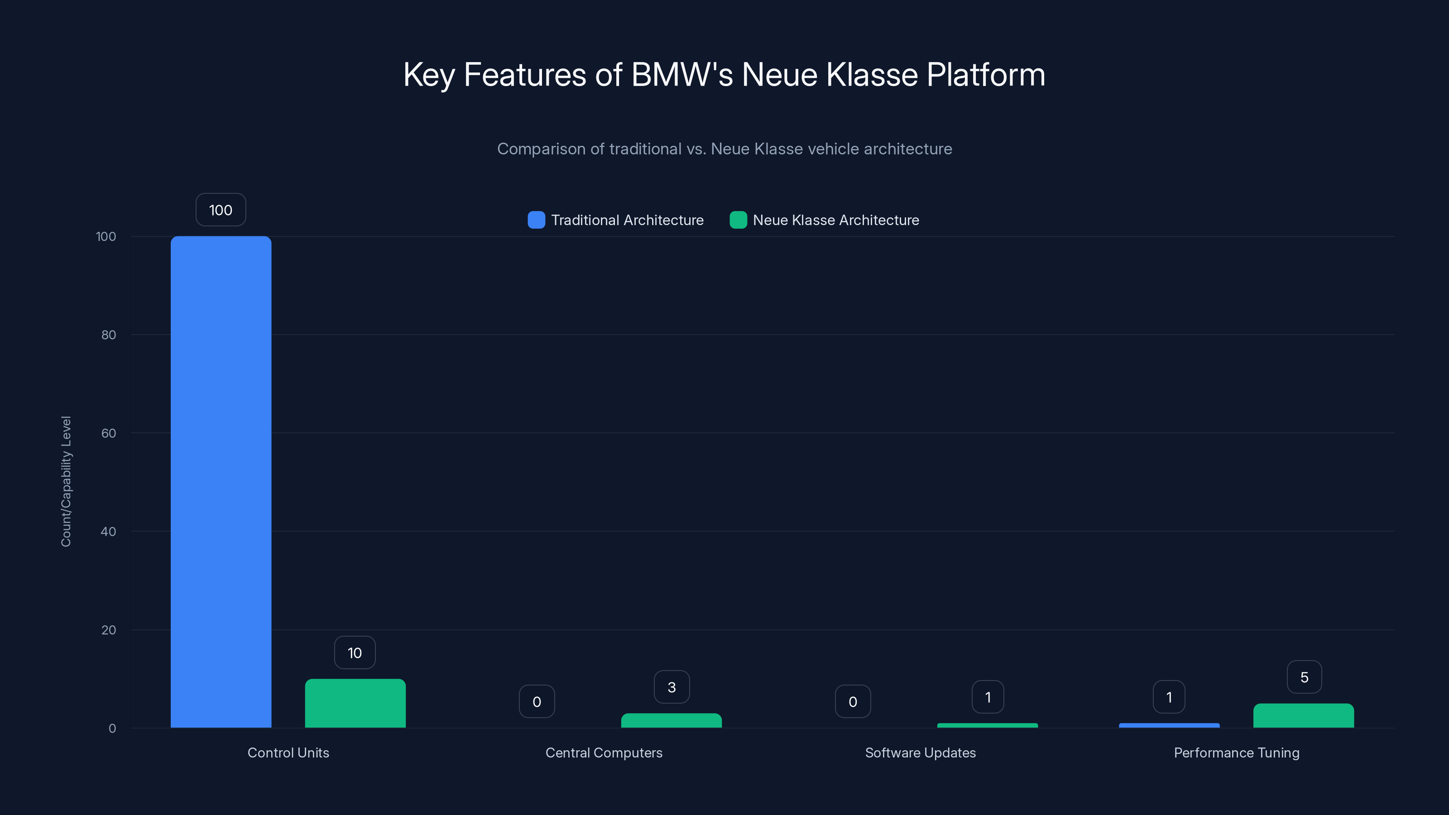
Task: Click the Count/Capability Level axis title
Action: pos(66,481)
